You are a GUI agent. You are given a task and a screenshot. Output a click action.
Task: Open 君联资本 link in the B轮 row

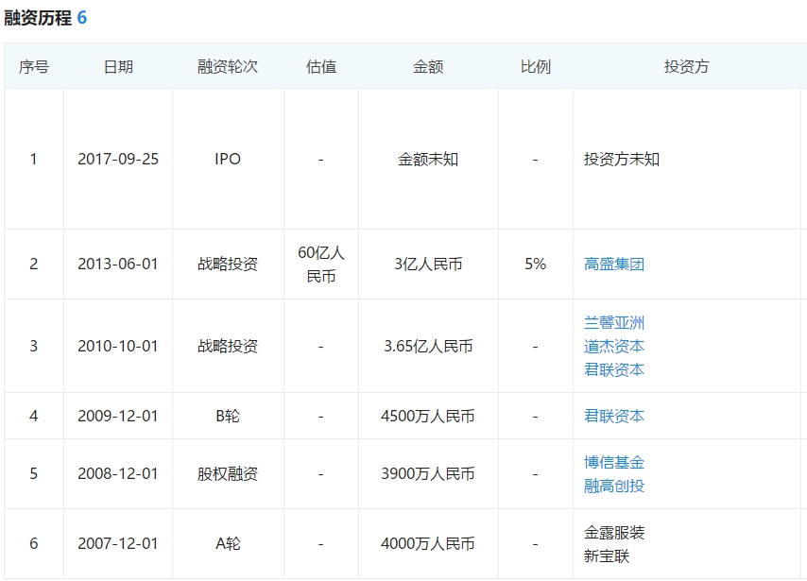pyautogui.click(x=614, y=416)
